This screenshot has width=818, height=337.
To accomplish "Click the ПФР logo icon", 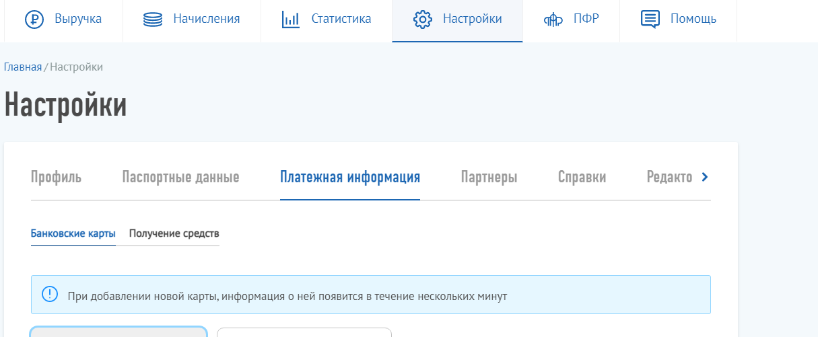I will pyautogui.click(x=553, y=20).
